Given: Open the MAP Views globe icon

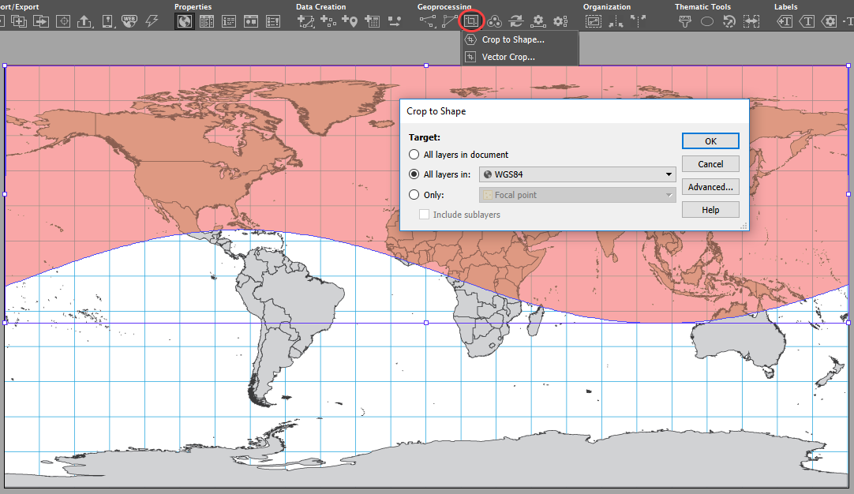Looking at the screenshot, I should 185,21.
